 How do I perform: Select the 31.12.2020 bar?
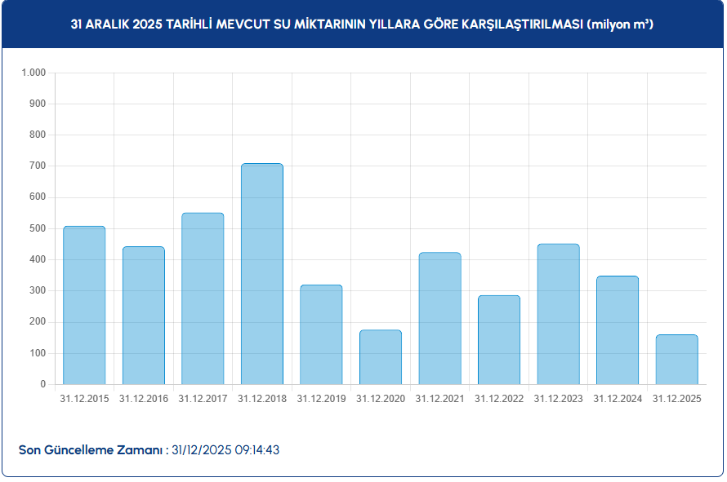click(381, 357)
